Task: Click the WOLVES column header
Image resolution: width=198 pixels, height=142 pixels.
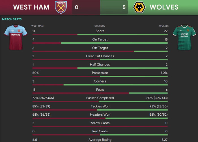Action: pyautogui.click(x=164, y=26)
